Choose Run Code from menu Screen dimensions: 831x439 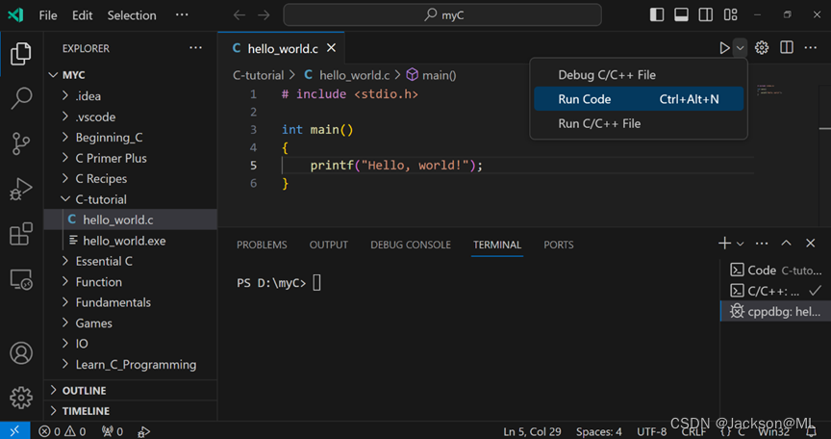pos(639,99)
